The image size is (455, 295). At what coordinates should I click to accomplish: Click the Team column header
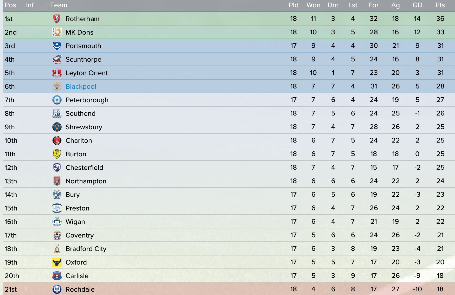pos(59,5)
